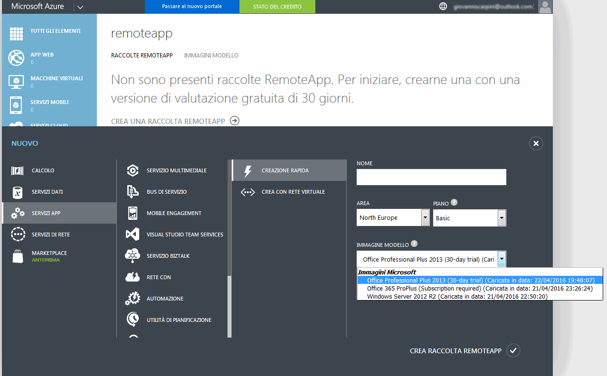
Task: Open the Area North Europe dropdown
Action: click(393, 218)
